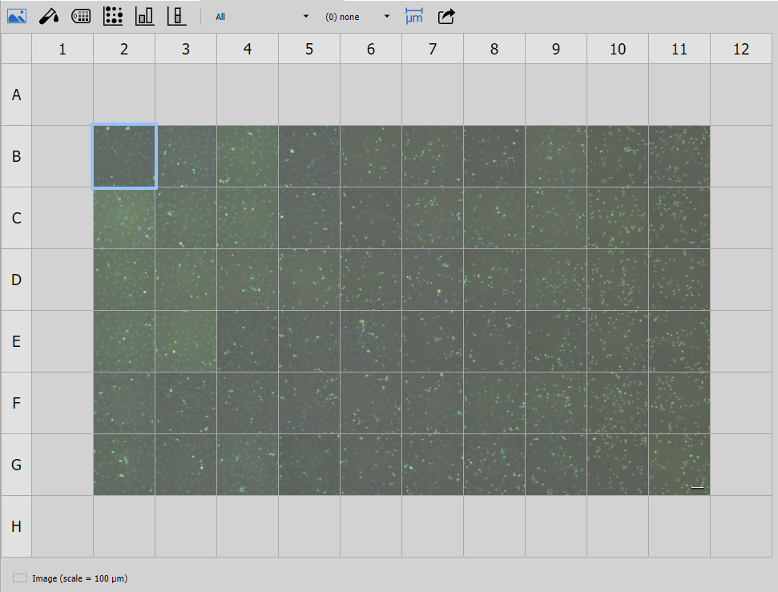Screen dimensions: 778x592
Task: Select well F10 thumbnail
Action: coord(618,403)
